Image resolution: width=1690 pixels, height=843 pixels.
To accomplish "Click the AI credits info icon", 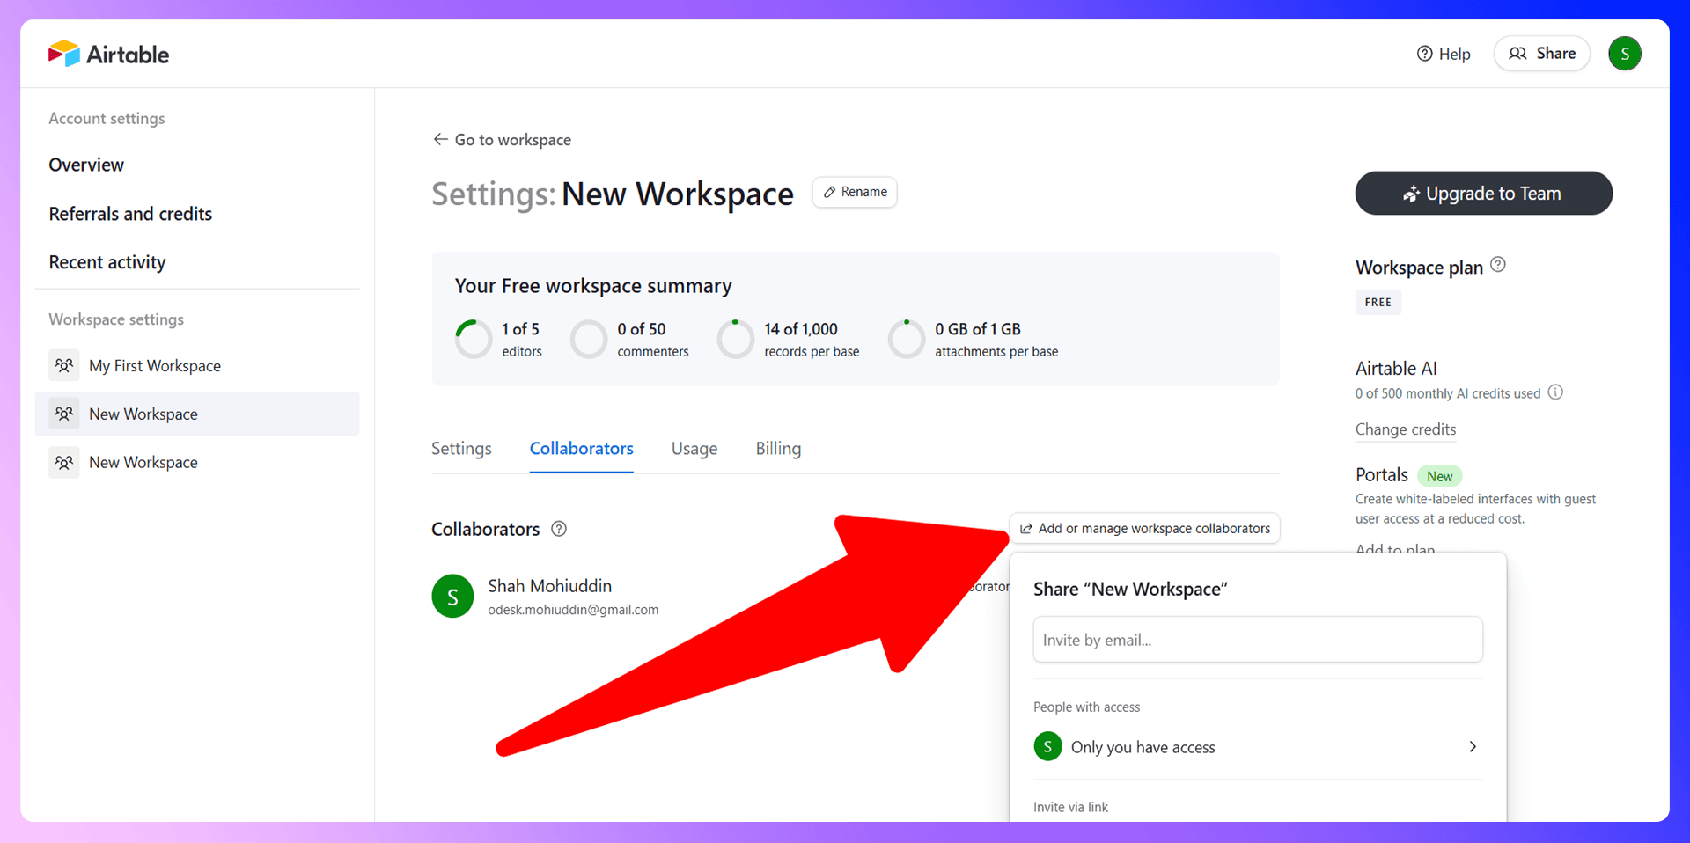I will click(1555, 392).
